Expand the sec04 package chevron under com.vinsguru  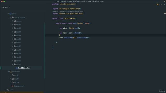pos(12,35)
